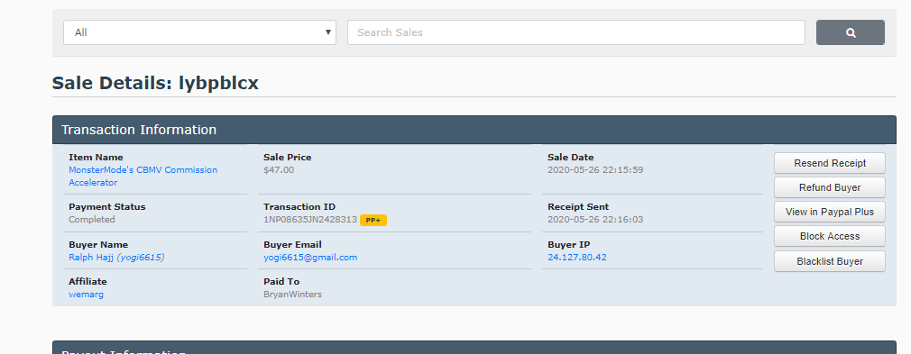Click the Transaction Information panel header

(474, 130)
